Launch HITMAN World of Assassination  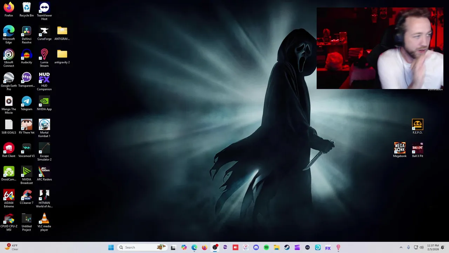click(44, 199)
